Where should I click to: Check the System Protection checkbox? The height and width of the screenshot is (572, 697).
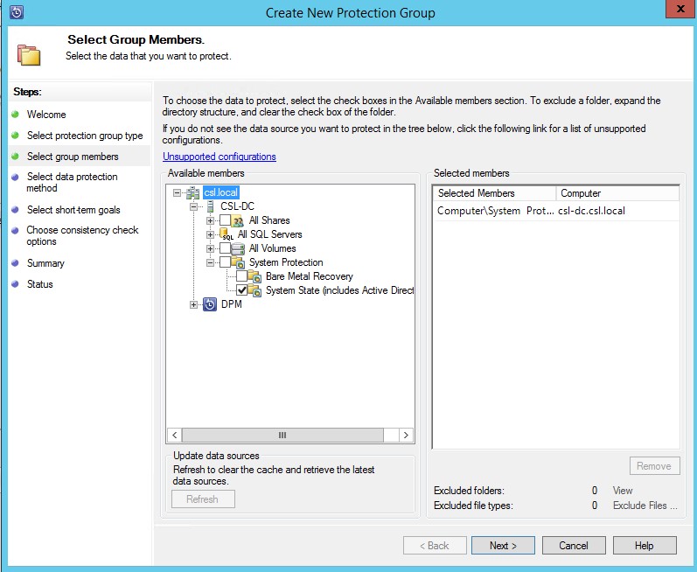(226, 262)
